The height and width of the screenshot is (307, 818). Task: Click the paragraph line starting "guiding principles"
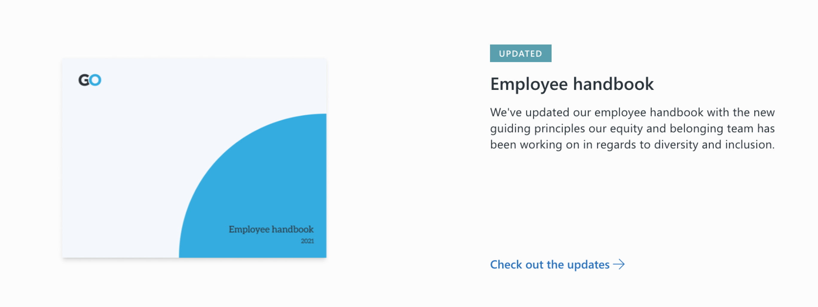(632, 128)
